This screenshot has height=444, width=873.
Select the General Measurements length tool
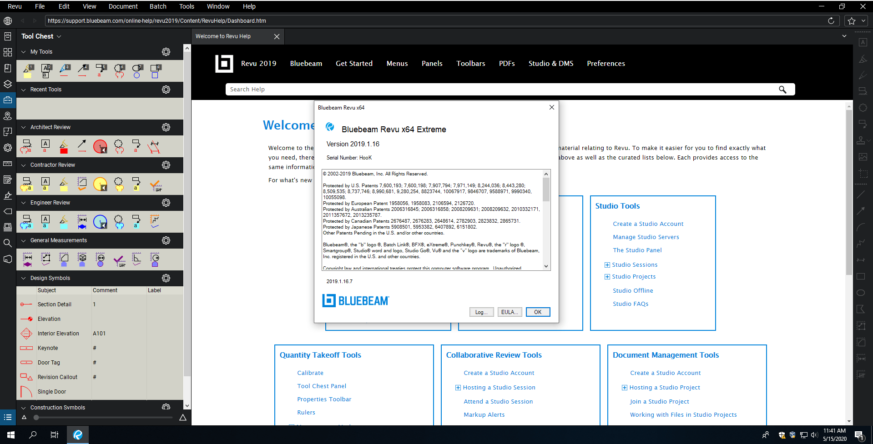tap(28, 259)
